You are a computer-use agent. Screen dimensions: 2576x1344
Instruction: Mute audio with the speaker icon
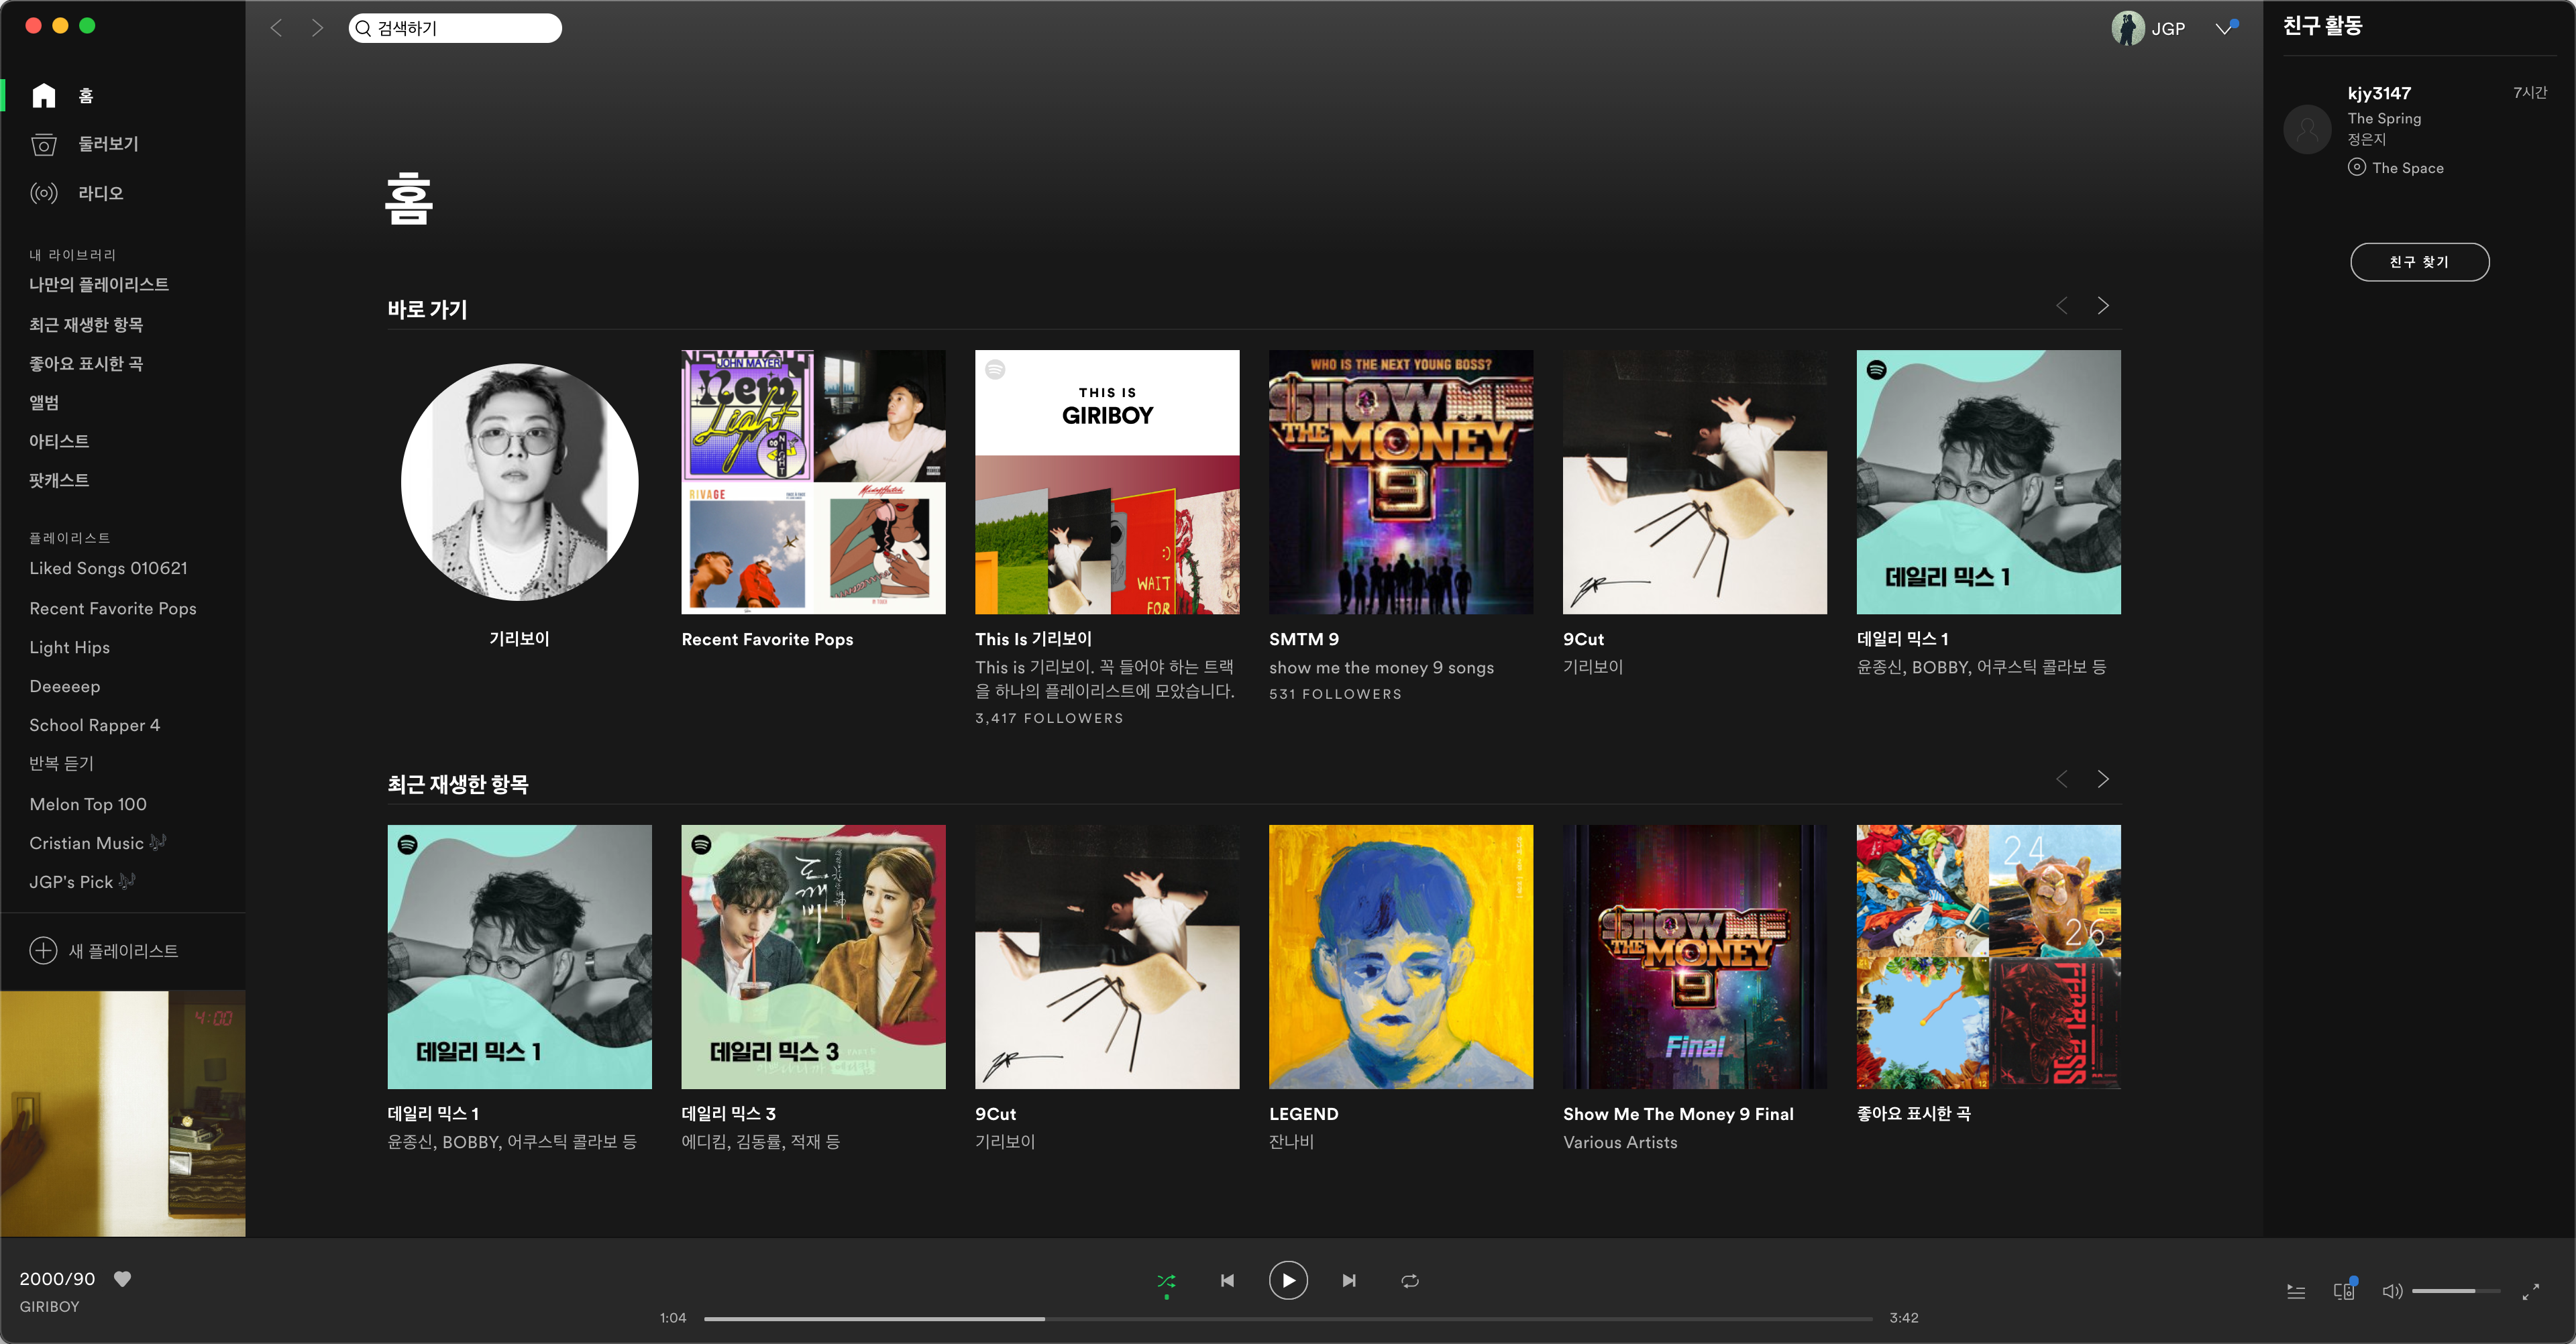[x=2391, y=1291]
